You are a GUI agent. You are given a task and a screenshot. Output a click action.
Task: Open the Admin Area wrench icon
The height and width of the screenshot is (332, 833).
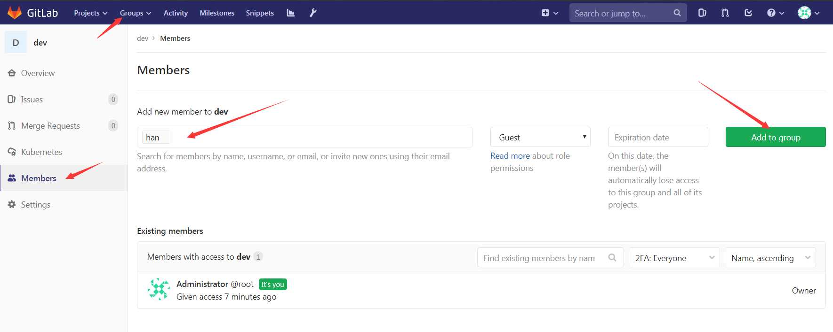point(313,13)
